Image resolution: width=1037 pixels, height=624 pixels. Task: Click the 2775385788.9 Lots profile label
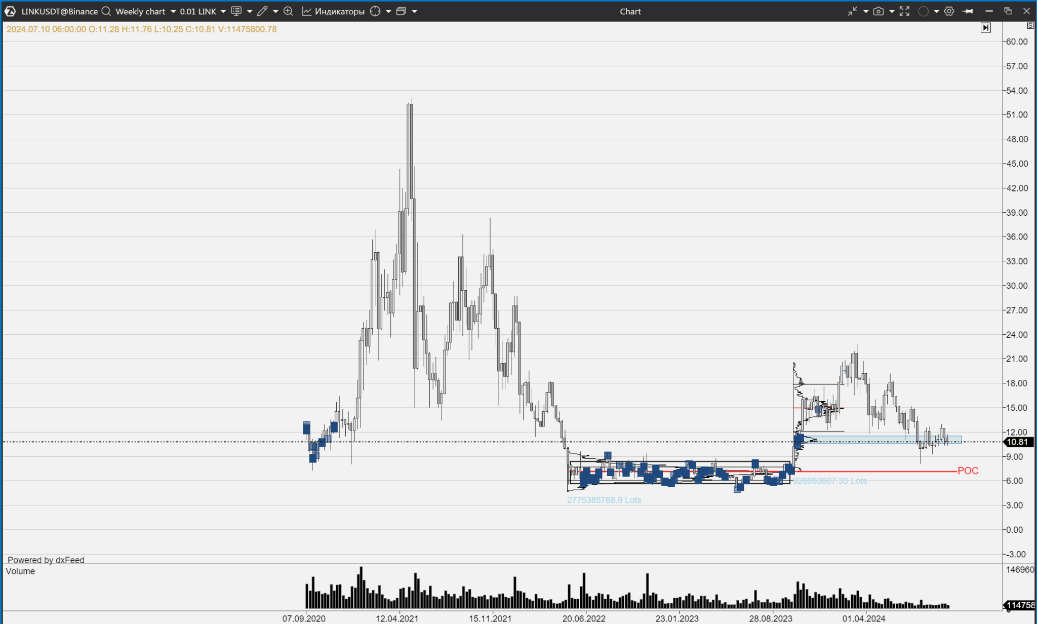point(604,500)
